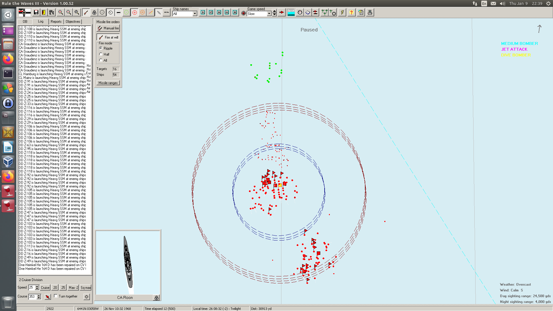Click the pause game playback button
Viewport: 553px width, 311px height.
tap(235, 12)
